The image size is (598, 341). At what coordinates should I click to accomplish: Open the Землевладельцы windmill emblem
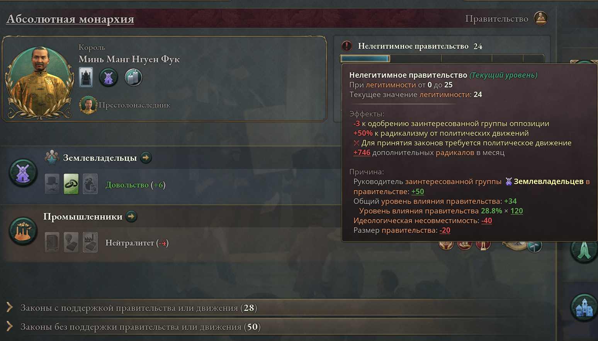pyautogui.click(x=23, y=173)
